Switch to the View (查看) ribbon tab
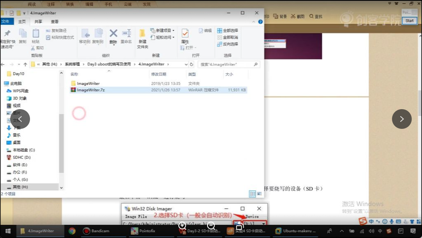 55,21
